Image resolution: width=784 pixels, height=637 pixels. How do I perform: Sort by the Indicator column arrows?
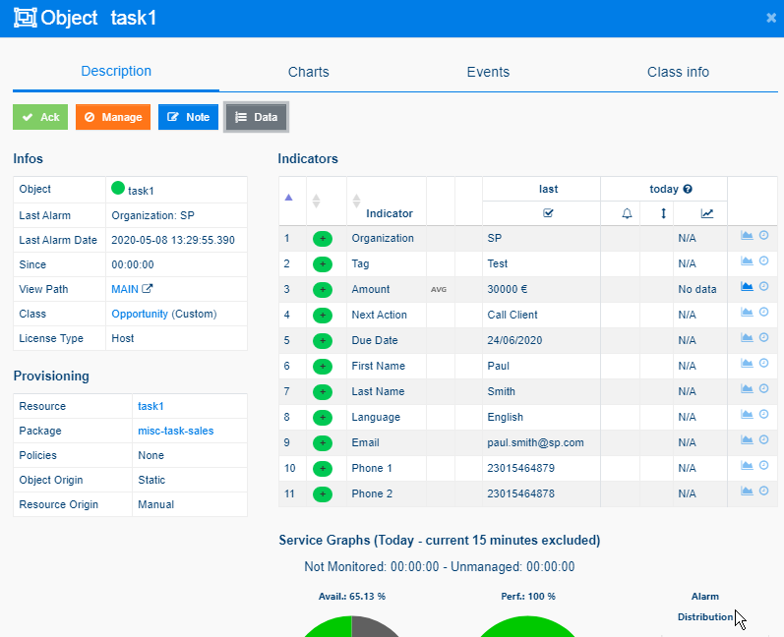coord(356,201)
